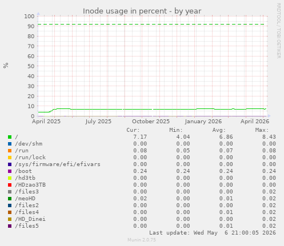Click the 'Last update' timestamp text
This screenshot has height=246, width=284.
coord(213,233)
